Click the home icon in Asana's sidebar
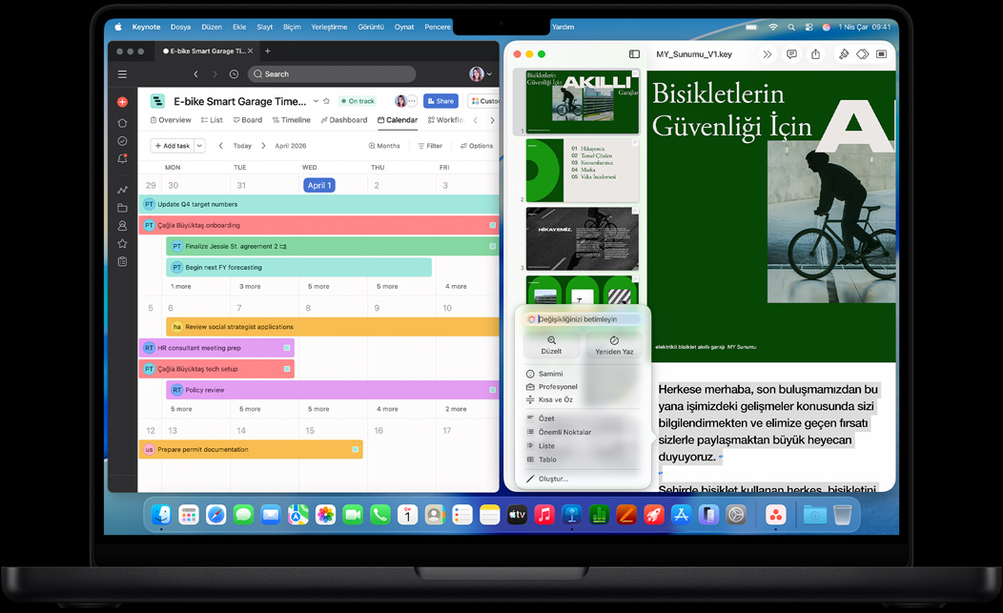Screen dimensions: 1003x613 pyautogui.click(x=122, y=122)
